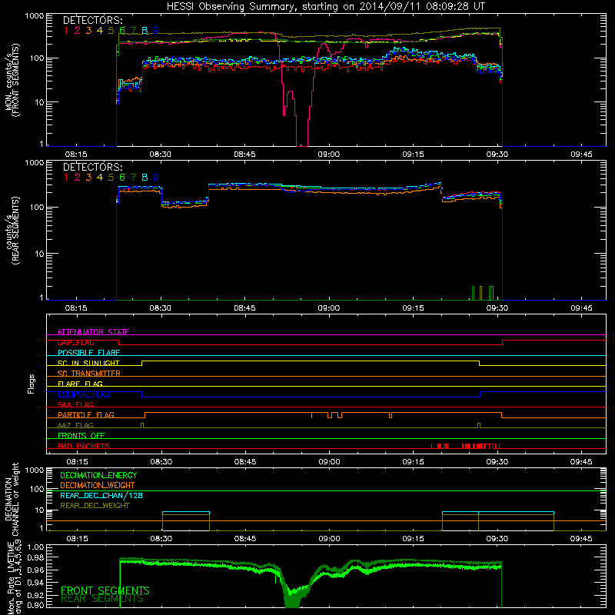
Task: Select detector number 5 in the rear segments legend
Action: pyautogui.click(x=111, y=178)
